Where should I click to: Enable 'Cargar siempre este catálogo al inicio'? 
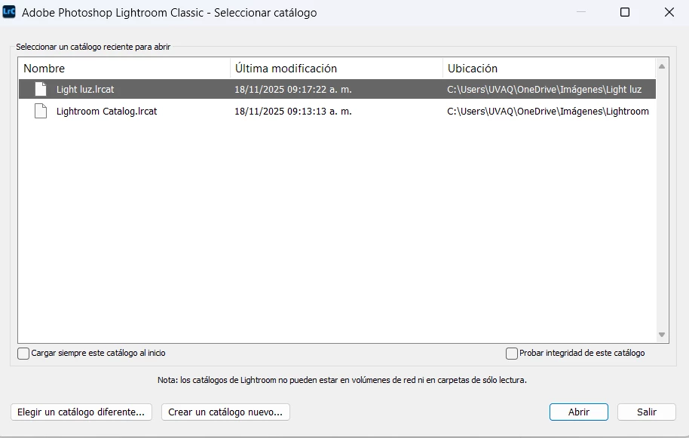23,354
